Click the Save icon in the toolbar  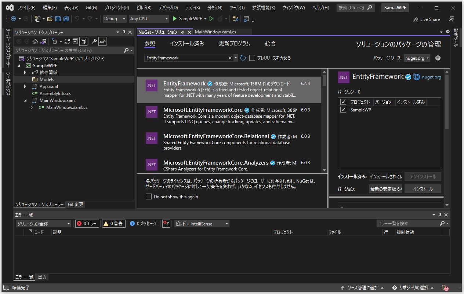tap(58, 19)
